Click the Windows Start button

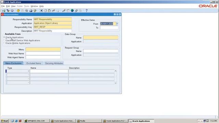pos(4,121)
